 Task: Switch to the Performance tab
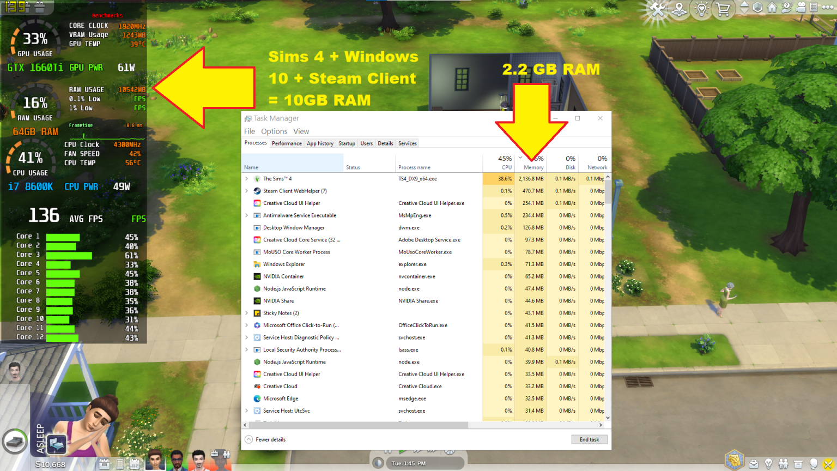[287, 143]
